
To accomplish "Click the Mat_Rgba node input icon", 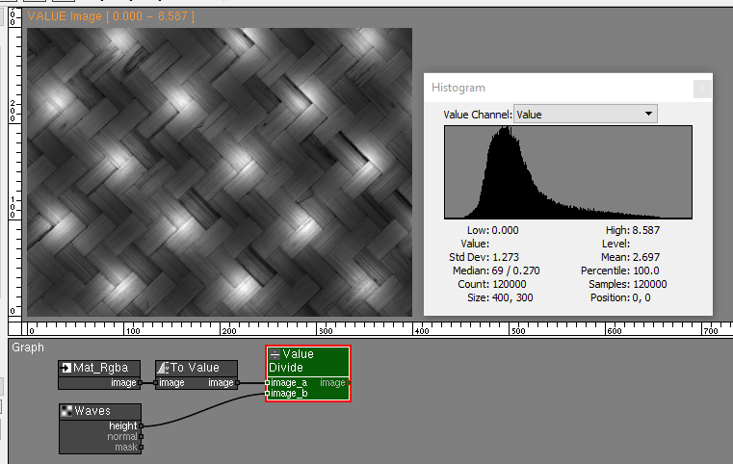I will pos(66,368).
